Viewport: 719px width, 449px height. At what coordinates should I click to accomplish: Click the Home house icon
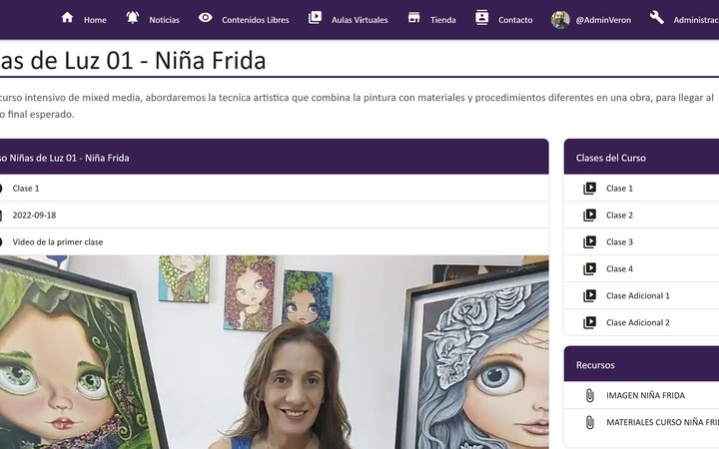68,18
